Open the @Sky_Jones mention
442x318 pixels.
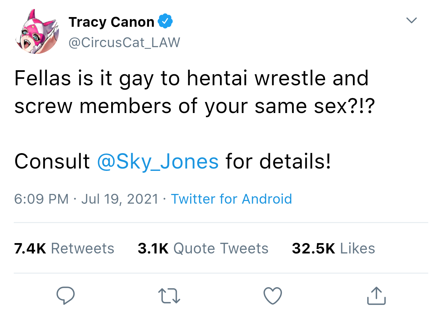[x=158, y=161]
